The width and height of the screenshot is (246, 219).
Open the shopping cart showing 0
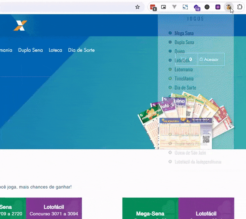187,59
